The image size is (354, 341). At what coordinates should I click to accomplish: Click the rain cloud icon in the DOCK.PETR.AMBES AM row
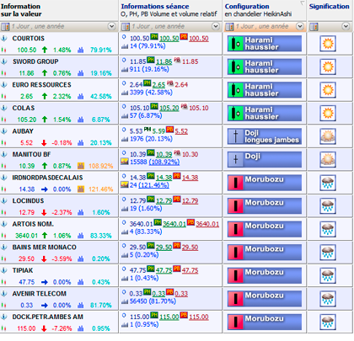328,322
